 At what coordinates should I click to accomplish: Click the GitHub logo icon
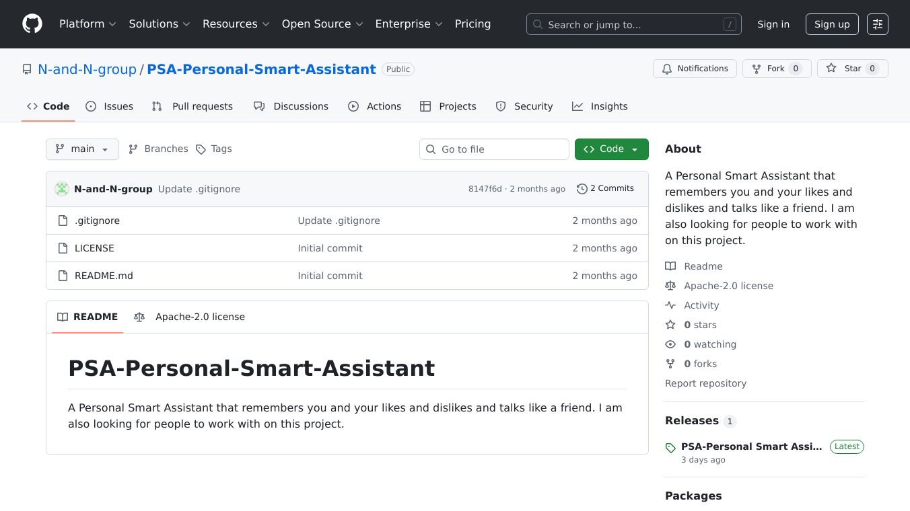tap(32, 24)
